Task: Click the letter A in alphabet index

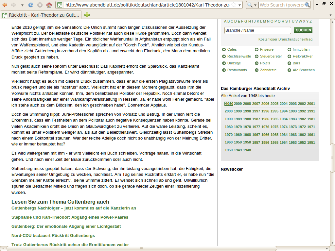Action: (225, 21)
